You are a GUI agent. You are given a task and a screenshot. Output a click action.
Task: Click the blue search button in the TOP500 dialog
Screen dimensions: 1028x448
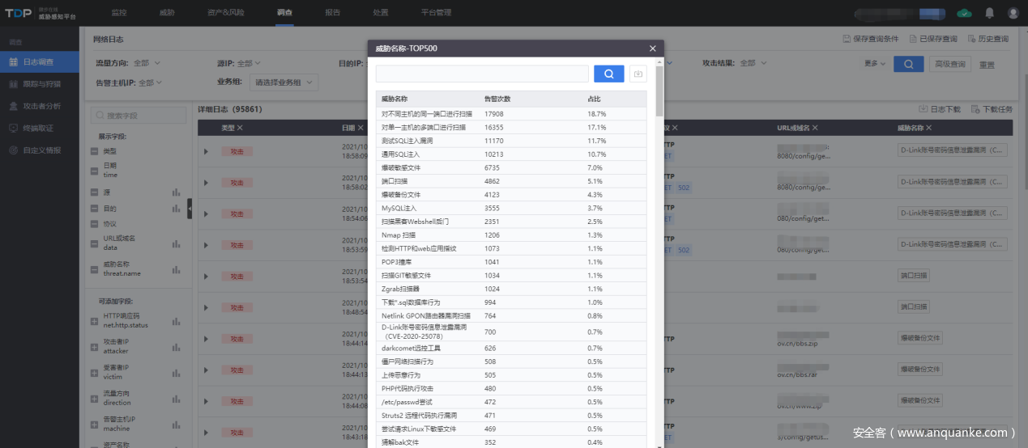pos(608,74)
